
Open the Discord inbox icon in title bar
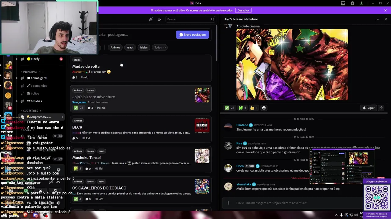pyautogui.click(x=343, y=3)
